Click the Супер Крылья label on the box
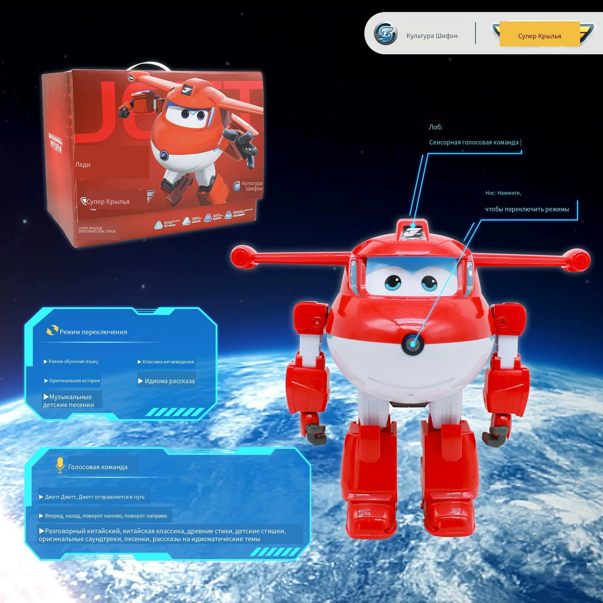The width and height of the screenshot is (603, 603). click(x=108, y=202)
